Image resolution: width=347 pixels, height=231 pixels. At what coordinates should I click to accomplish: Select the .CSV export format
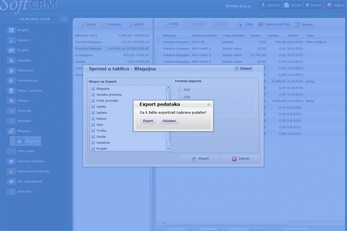pos(180,97)
